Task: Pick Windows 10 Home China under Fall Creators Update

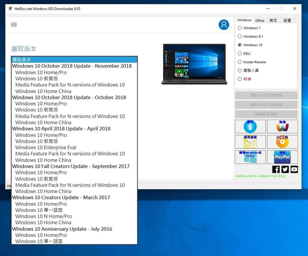Action: pos(74,191)
